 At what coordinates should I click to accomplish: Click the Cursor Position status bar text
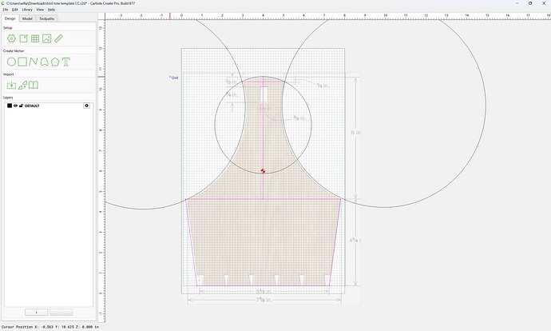click(x=50, y=327)
